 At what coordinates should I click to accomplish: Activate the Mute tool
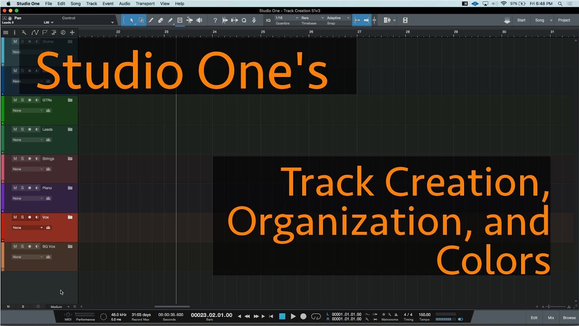[180, 20]
